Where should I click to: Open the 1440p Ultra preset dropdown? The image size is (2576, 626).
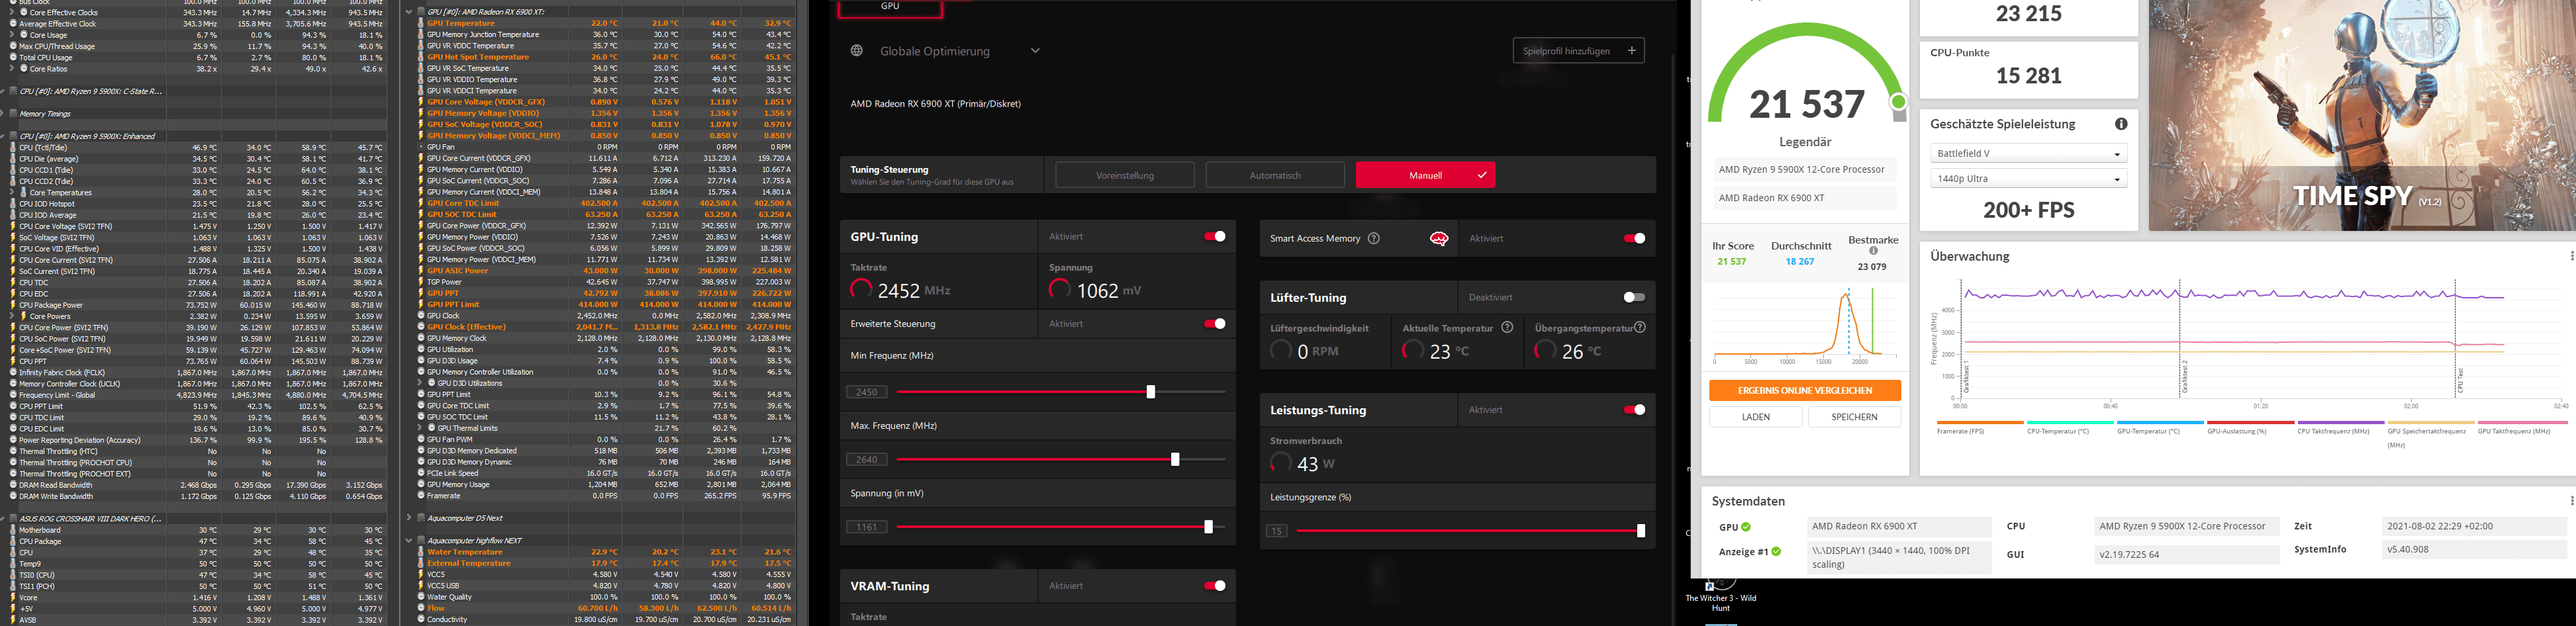(x=2027, y=179)
